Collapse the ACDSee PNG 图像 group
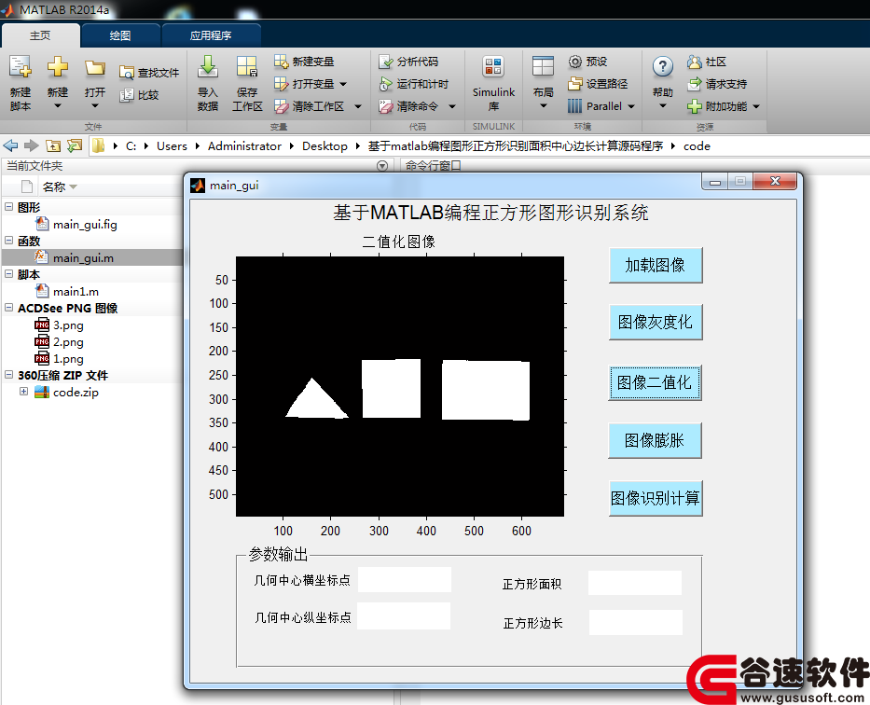 (9, 308)
